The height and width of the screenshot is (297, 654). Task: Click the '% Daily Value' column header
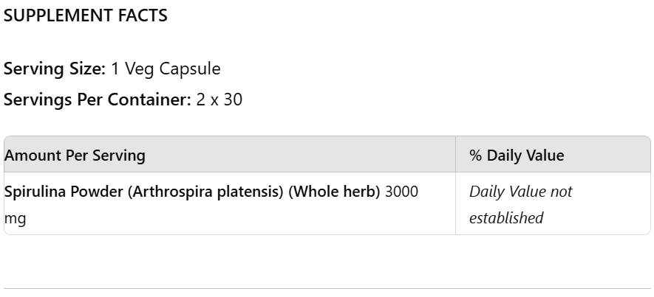(517, 156)
